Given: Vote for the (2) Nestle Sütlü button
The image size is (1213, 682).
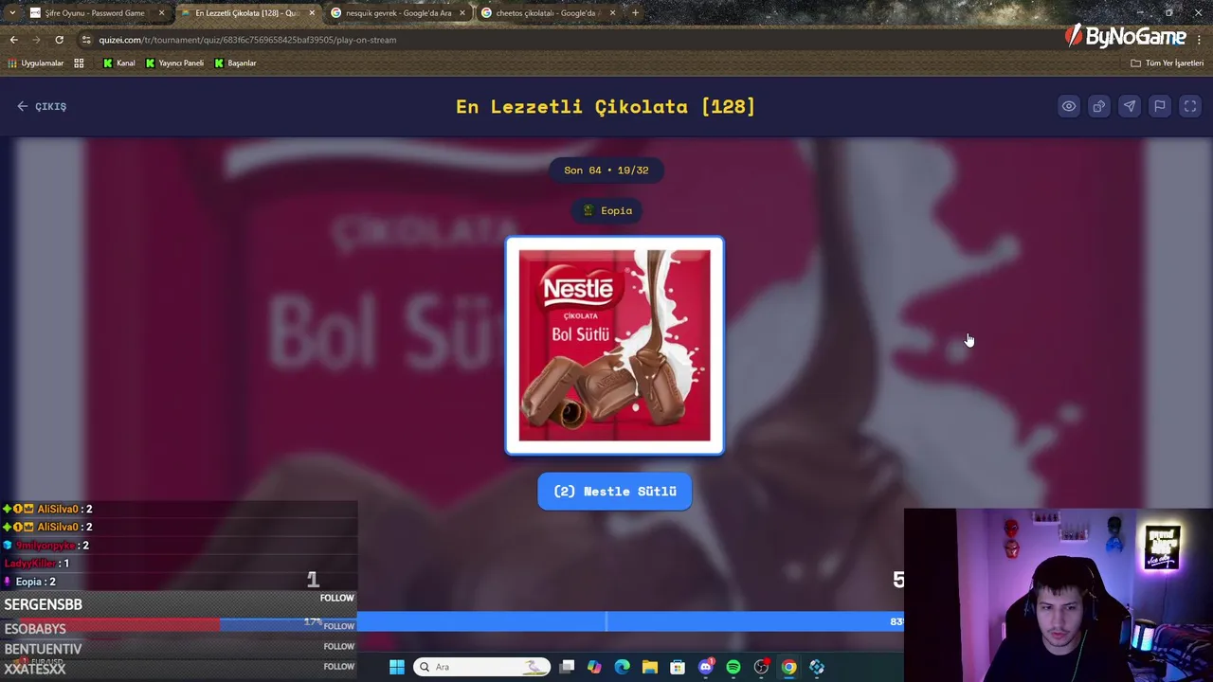Looking at the screenshot, I should click(614, 491).
